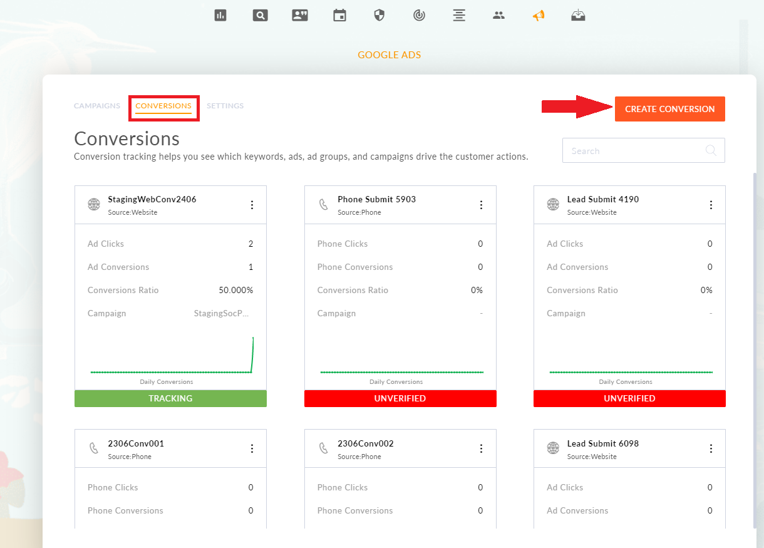
Task: Open the centered text lines icon
Action: (459, 16)
